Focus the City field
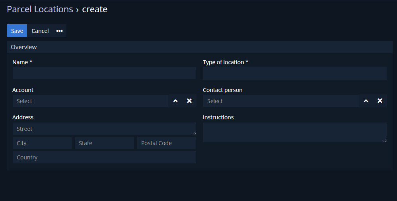Screen dimensions: 397x201 click(42, 143)
